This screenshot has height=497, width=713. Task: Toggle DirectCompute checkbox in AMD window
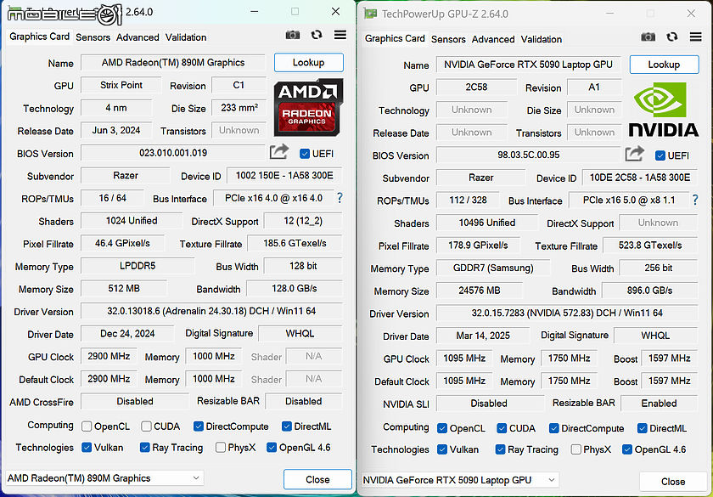click(x=199, y=426)
